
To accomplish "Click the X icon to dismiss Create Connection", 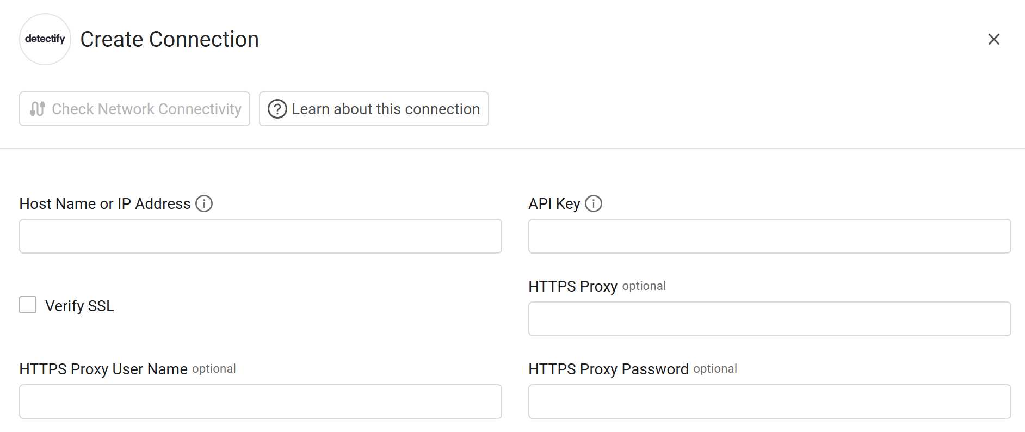I will [x=994, y=39].
